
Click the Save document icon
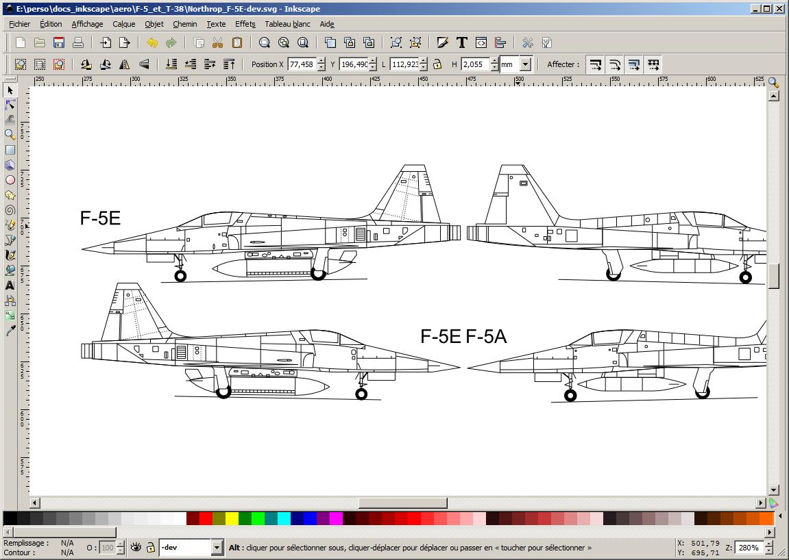tap(59, 42)
